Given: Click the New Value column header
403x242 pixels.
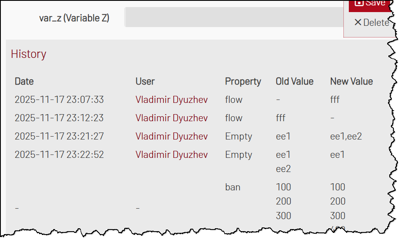Looking at the screenshot, I should click(x=351, y=81).
